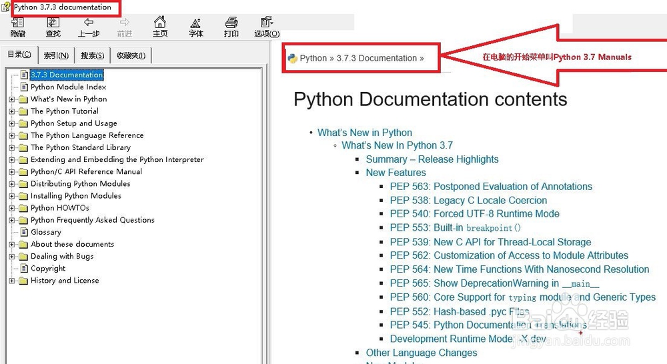
Task: Switch to the 目录 (Contents) tab
Action: point(19,55)
